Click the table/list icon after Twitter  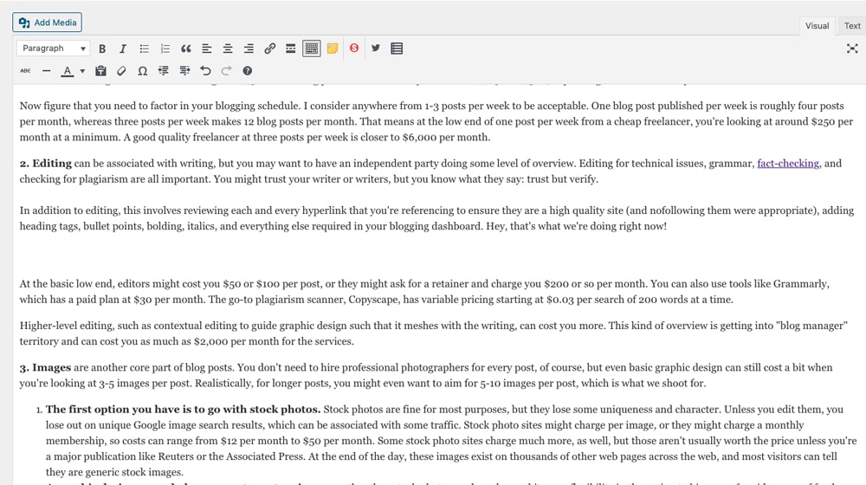pos(397,48)
